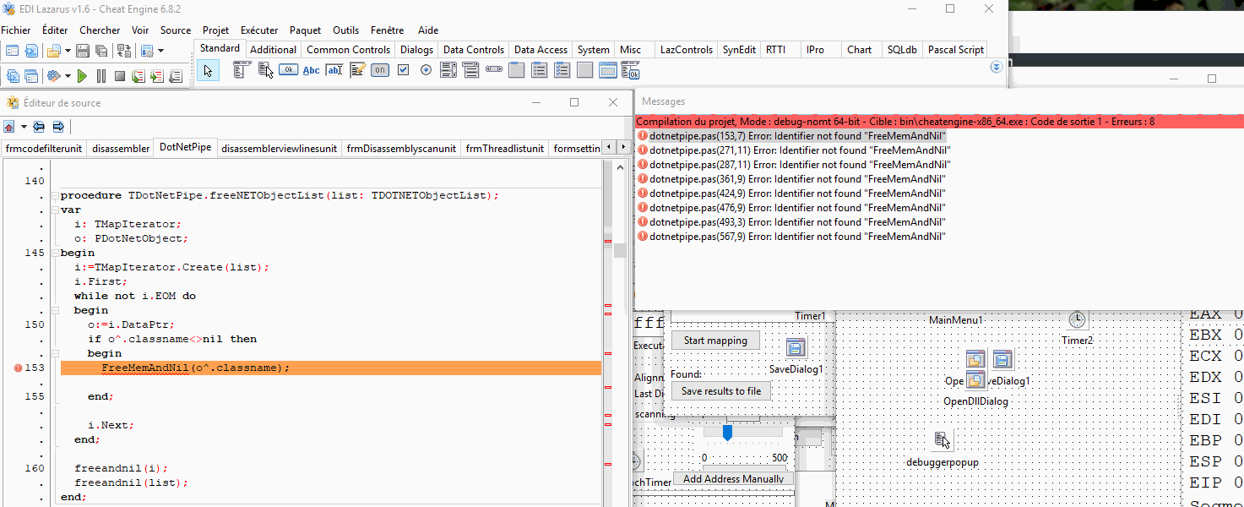Click the Add Address Manually button

(732, 478)
